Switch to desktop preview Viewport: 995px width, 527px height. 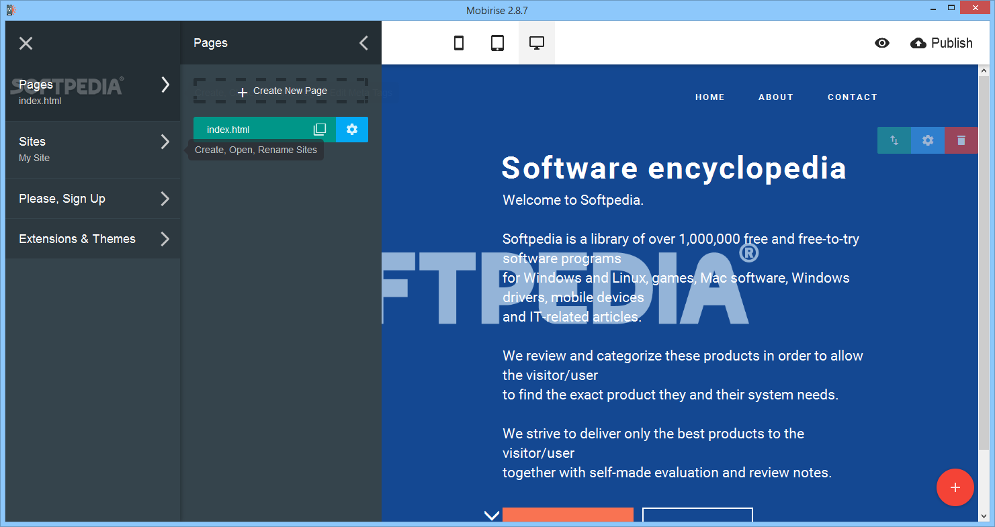(x=537, y=43)
